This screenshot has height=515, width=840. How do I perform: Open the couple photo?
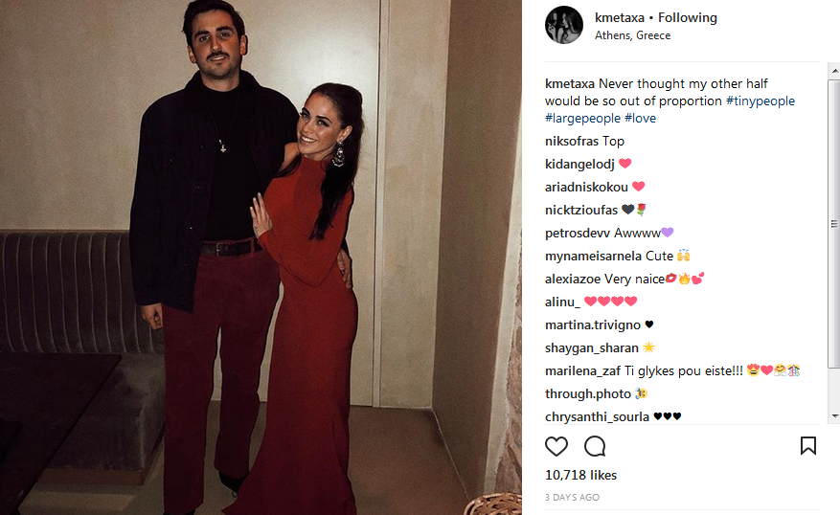(x=261, y=257)
